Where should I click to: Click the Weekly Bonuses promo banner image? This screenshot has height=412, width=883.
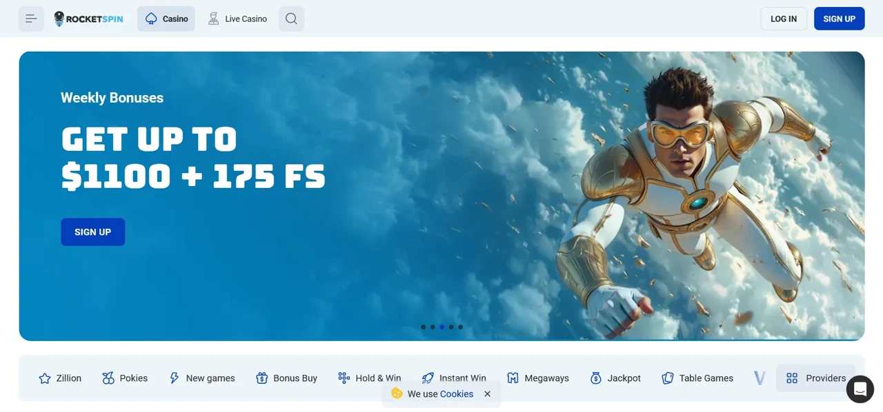click(441, 196)
